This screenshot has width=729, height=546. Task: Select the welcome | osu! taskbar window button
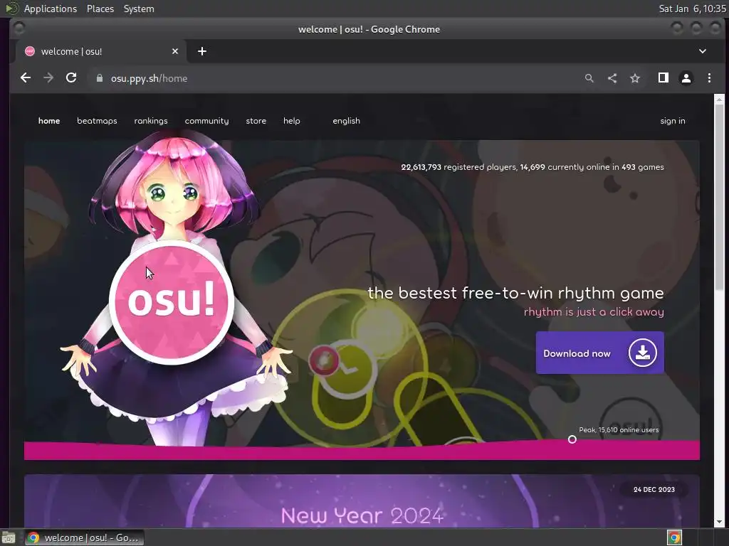(85, 537)
